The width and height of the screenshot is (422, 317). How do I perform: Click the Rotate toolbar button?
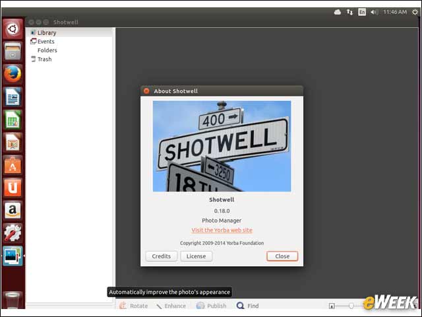click(x=134, y=306)
